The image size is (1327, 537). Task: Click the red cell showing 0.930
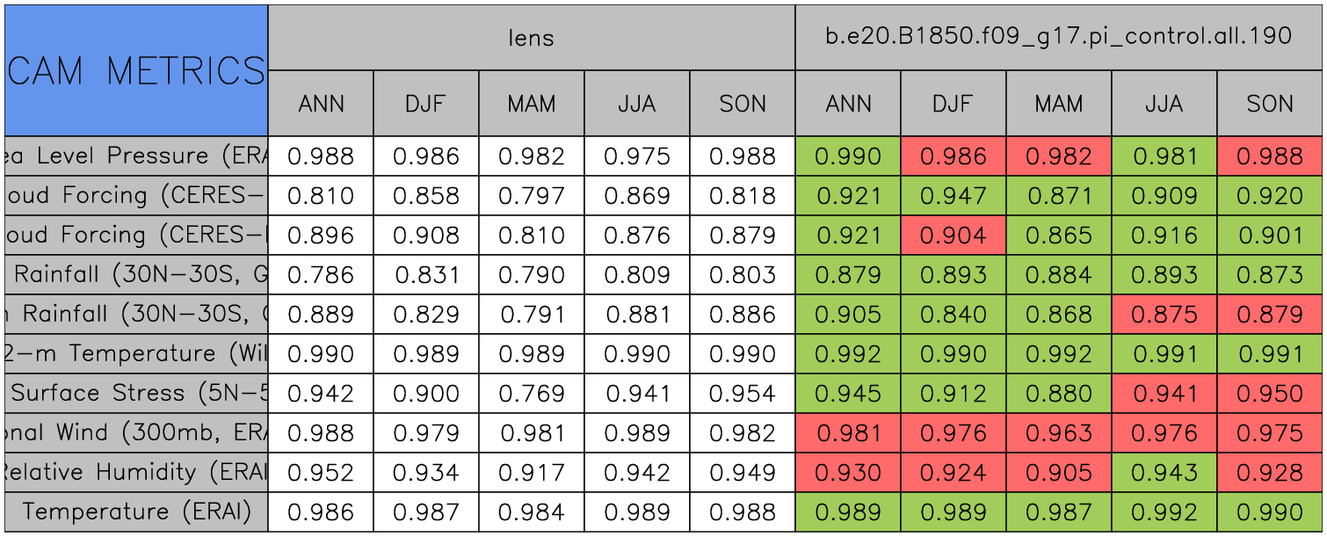pyautogui.click(x=847, y=473)
